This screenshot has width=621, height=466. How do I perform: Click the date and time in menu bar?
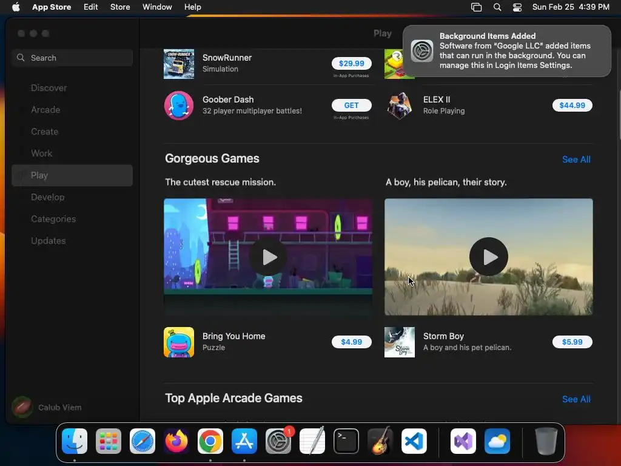tap(571, 7)
